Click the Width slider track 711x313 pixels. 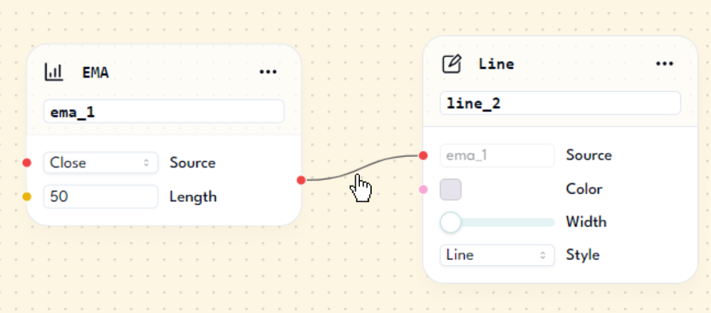512,222
